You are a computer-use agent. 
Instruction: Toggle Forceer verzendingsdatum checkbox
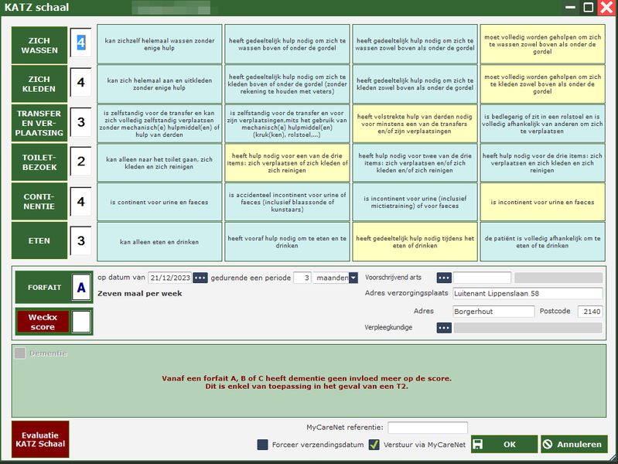262,445
